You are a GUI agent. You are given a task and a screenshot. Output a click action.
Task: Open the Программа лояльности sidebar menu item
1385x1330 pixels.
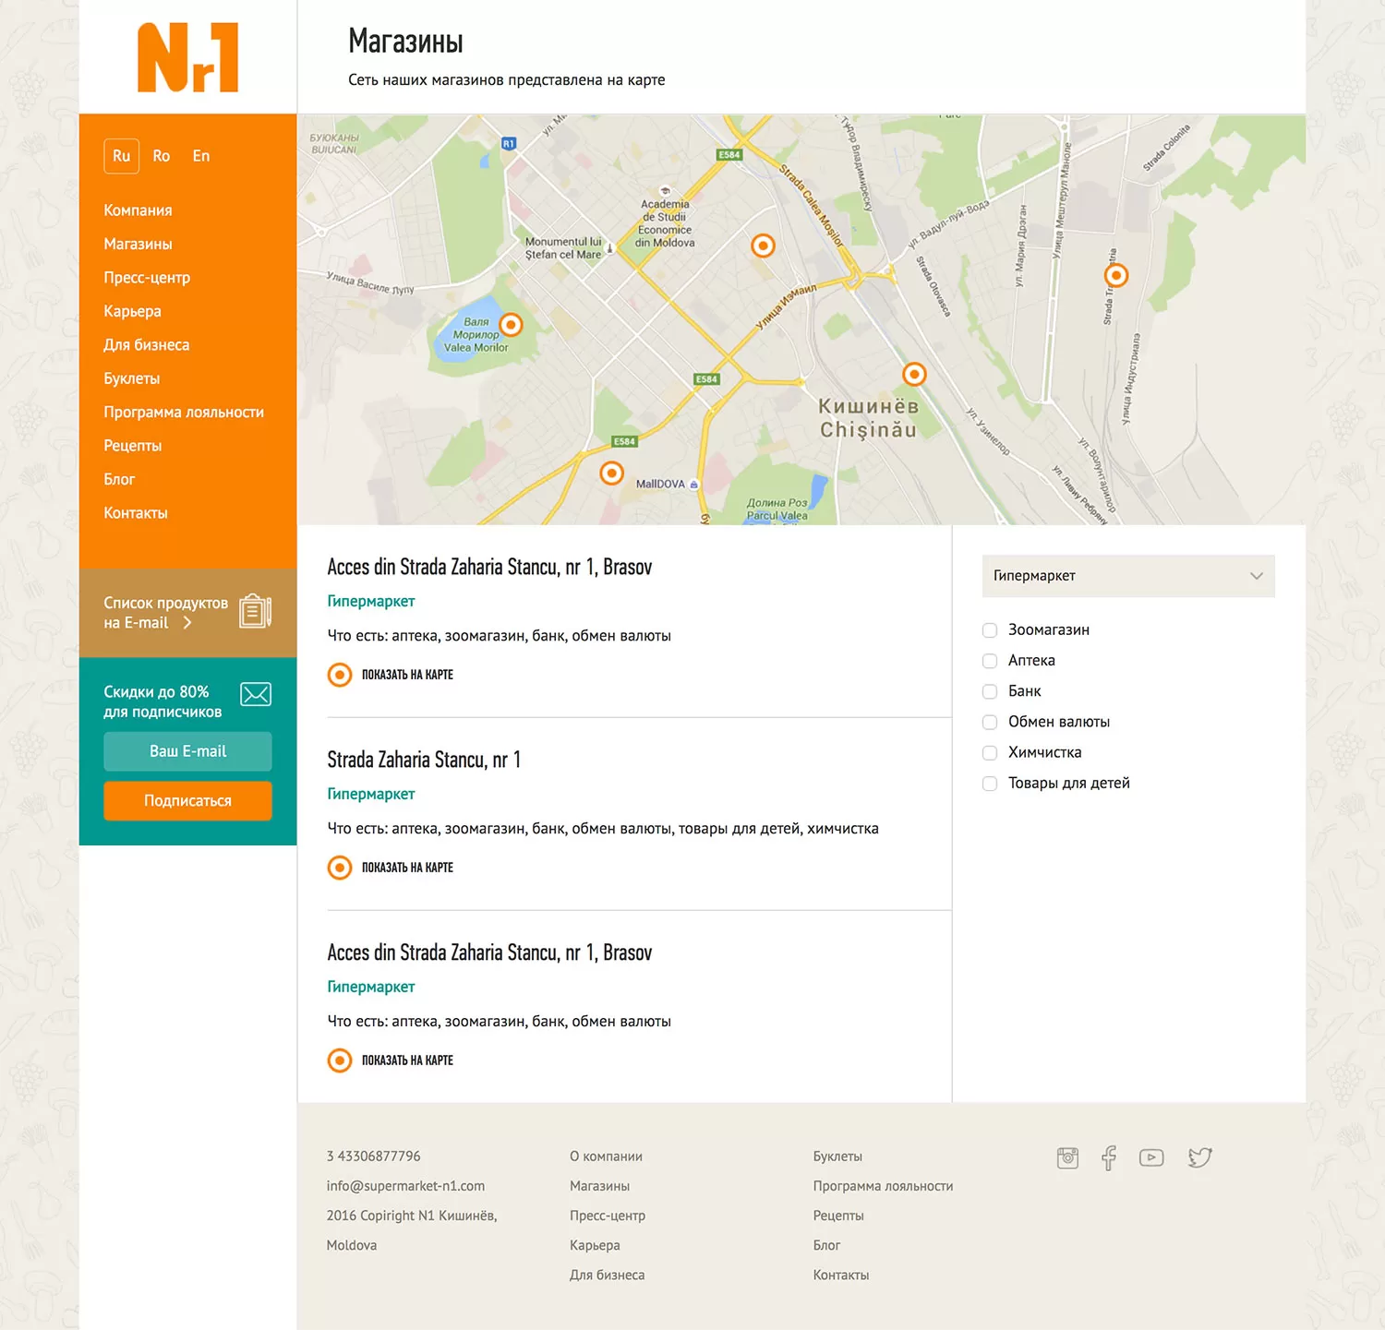(184, 413)
